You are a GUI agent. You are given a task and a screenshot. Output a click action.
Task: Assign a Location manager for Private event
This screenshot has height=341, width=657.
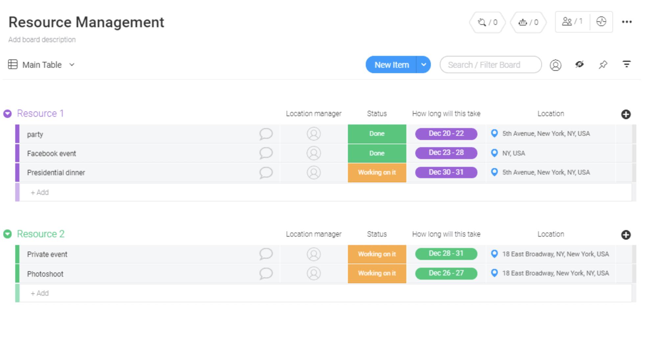pyautogui.click(x=314, y=254)
